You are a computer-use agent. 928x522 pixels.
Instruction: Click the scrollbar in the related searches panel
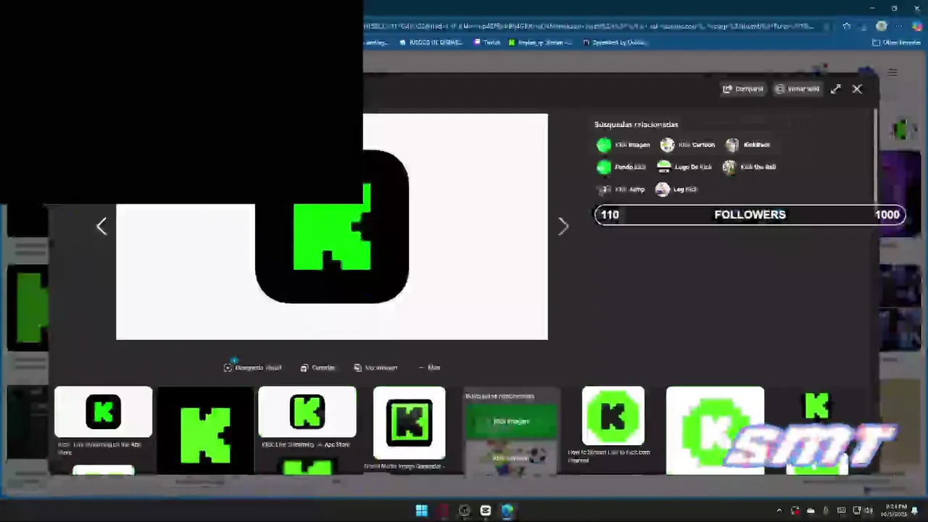(874, 156)
